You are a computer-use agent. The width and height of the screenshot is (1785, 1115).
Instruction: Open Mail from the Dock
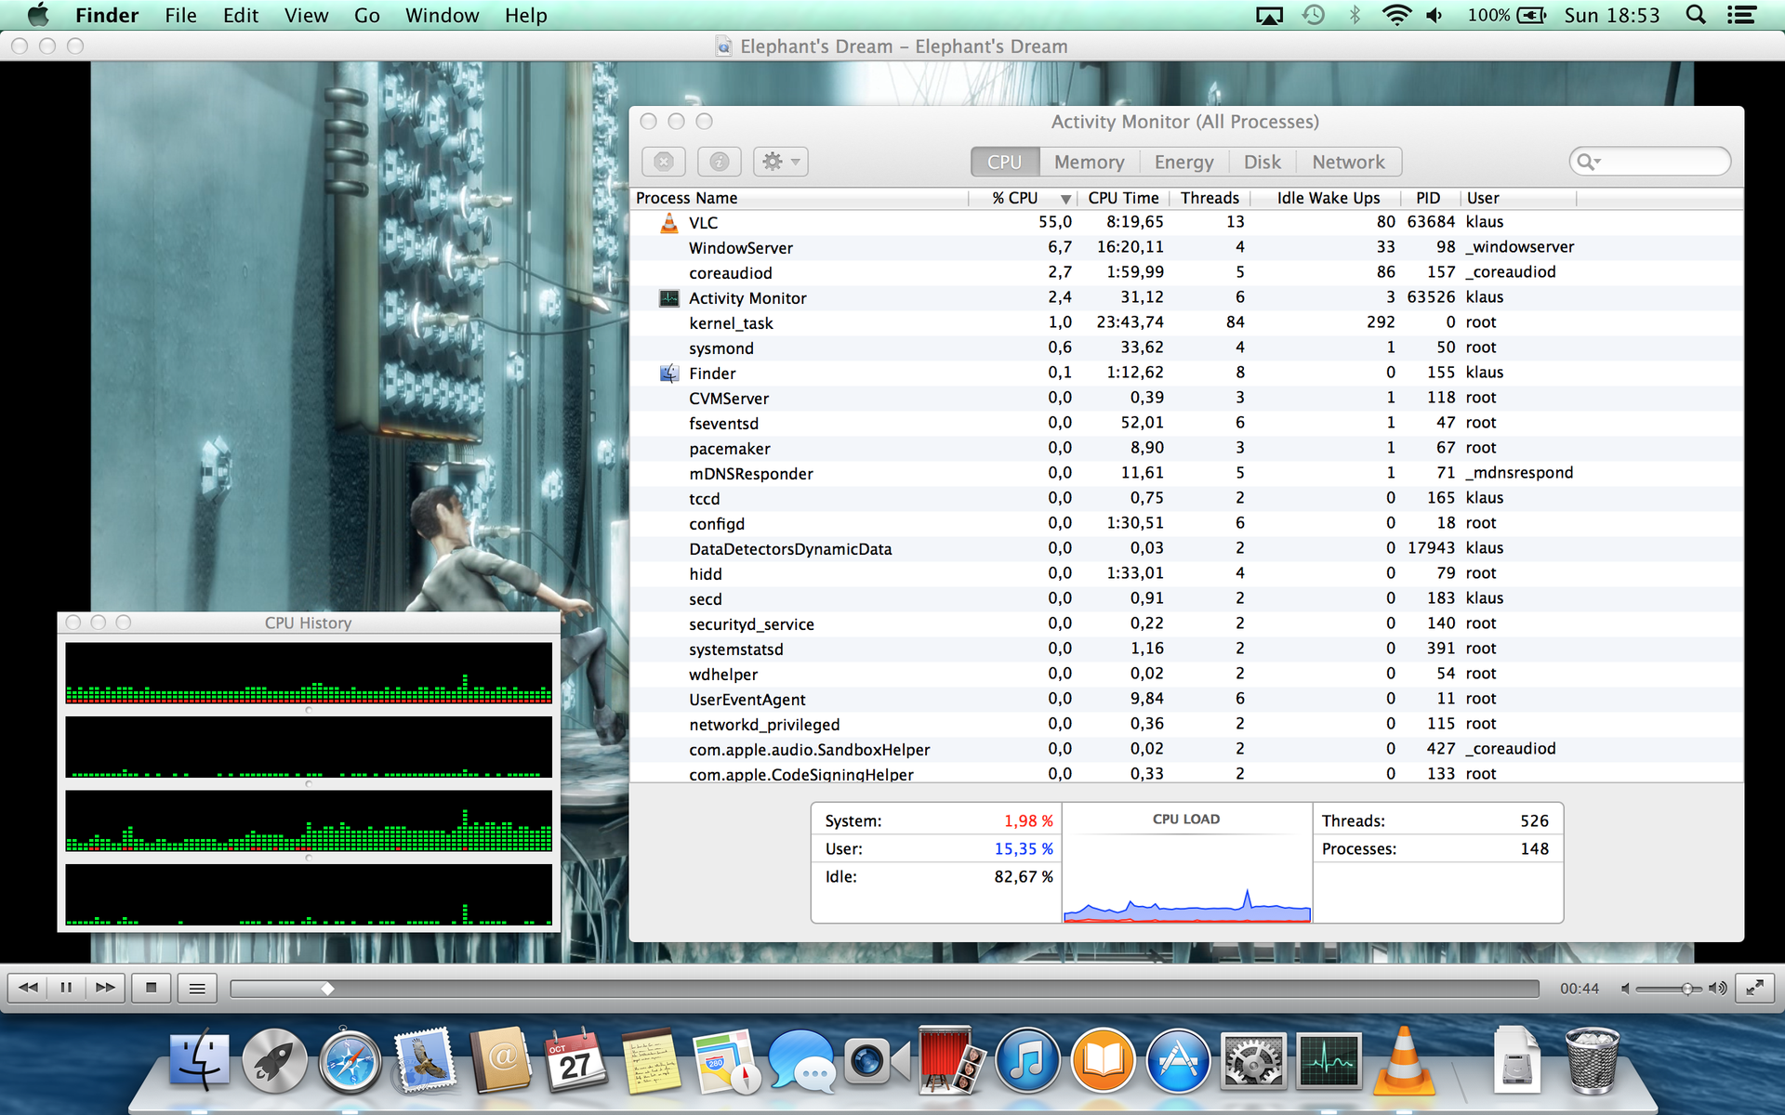(425, 1059)
